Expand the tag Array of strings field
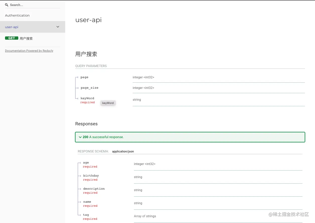This screenshot has width=315, height=223. [86, 215]
